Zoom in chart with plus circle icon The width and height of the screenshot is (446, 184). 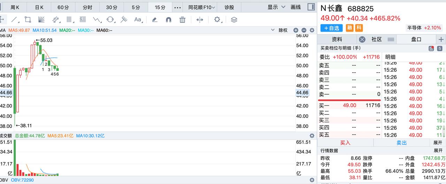296,30
